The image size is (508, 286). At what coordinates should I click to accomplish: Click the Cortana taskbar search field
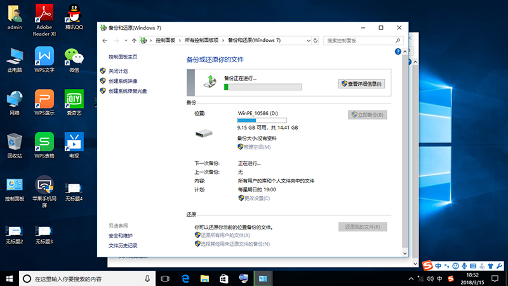87,278
